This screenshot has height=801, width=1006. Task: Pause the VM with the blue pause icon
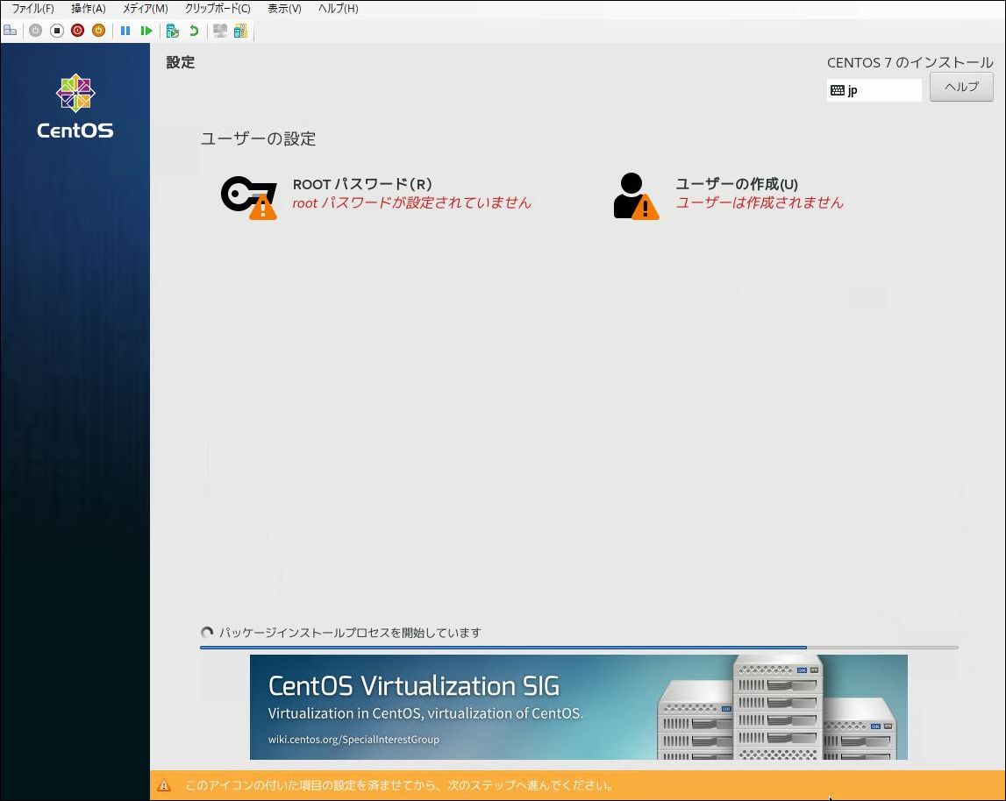[x=125, y=30]
